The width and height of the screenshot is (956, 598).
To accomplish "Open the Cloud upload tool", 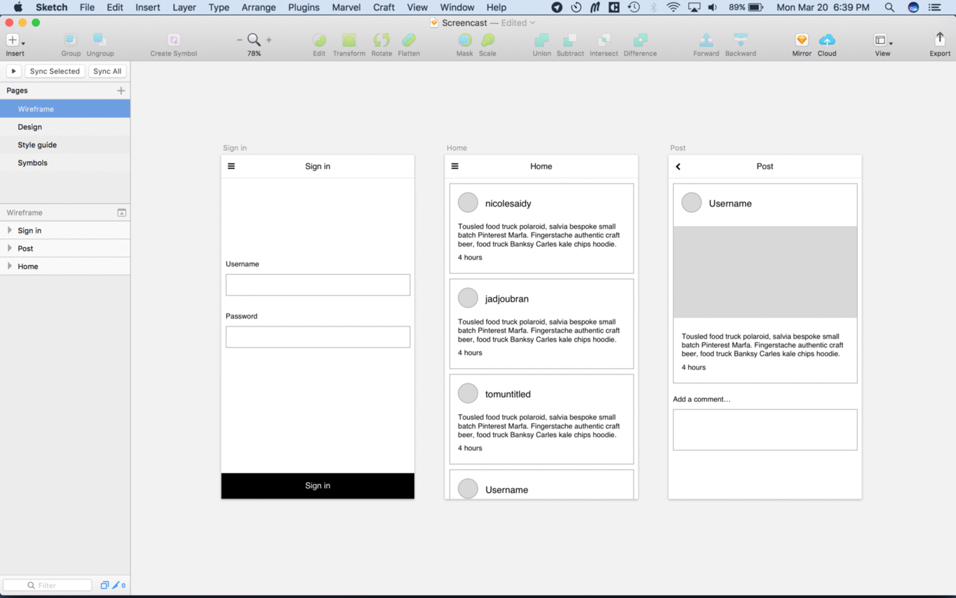I will [826, 40].
